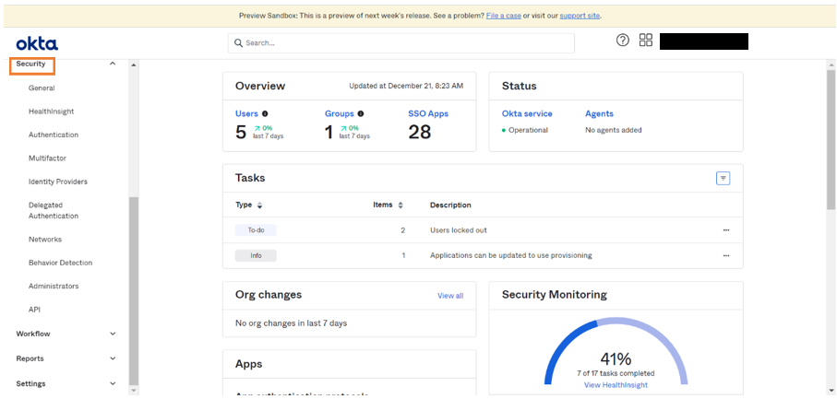Open the apps grid icon
Screen dimensions: 837x399
coord(646,41)
